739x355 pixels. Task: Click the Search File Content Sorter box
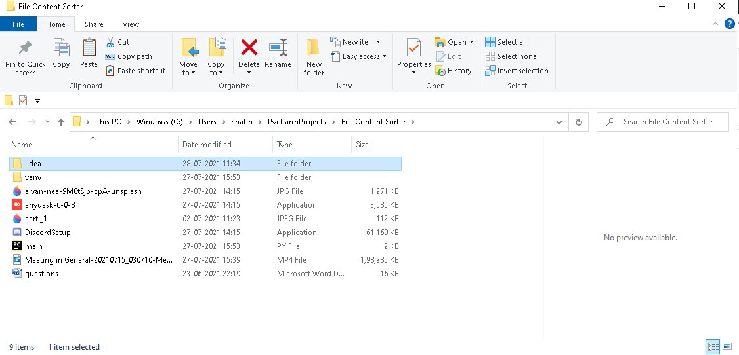[x=663, y=122]
